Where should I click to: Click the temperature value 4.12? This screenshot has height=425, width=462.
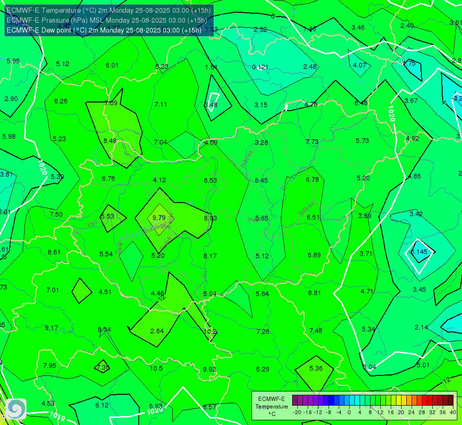tap(160, 180)
